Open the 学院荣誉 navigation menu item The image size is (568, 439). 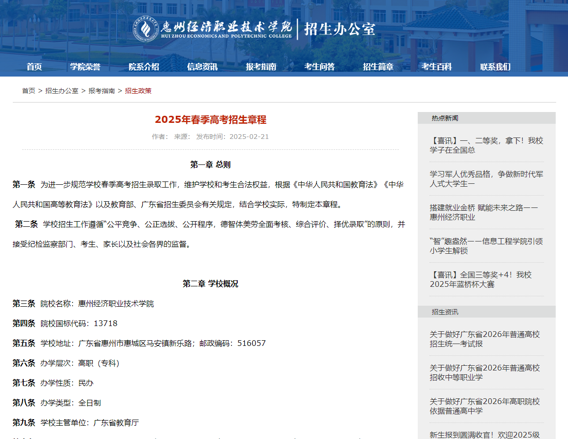coord(87,67)
